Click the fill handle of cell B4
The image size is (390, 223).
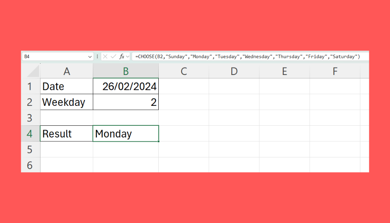(159, 141)
